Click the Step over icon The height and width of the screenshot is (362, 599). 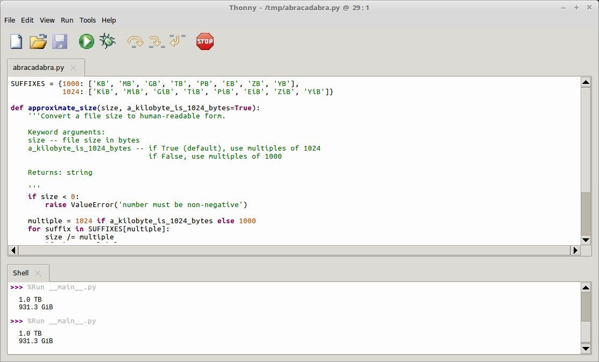(135, 41)
